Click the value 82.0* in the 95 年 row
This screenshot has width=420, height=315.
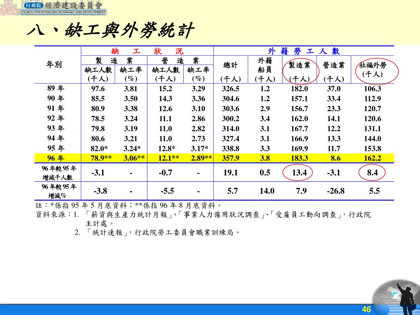click(99, 148)
